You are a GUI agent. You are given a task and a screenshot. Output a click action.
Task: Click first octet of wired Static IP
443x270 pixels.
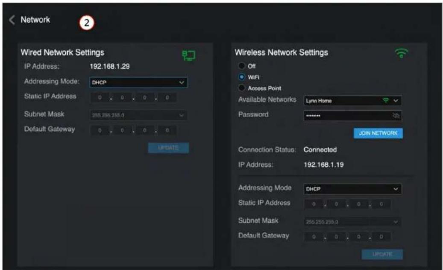click(x=100, y=98)
